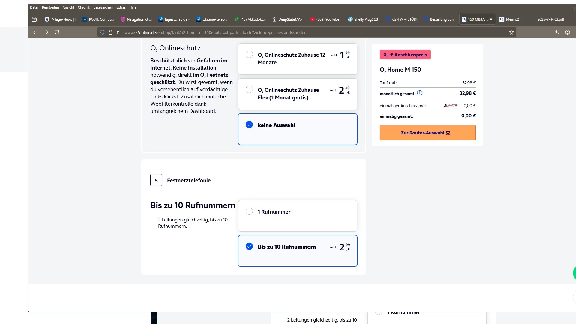This screenshot has height=324, width=576.
Task: Click the forward navigation arrow
Action: point(46,32)
